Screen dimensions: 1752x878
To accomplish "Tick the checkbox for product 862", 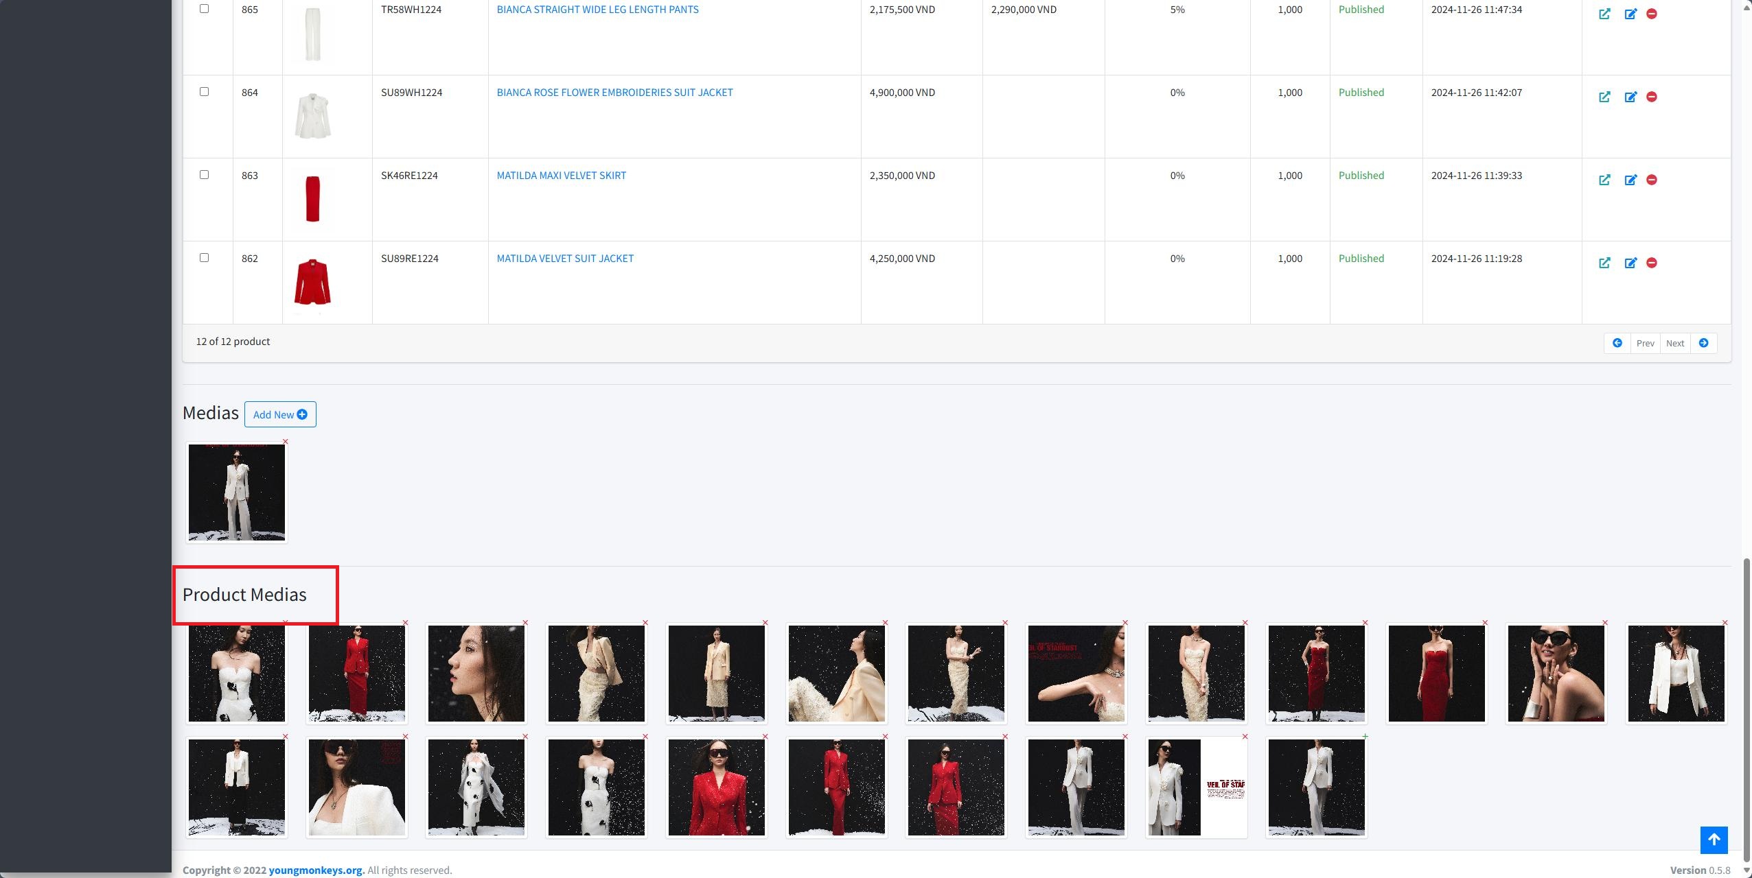I will tap(204, 258).
